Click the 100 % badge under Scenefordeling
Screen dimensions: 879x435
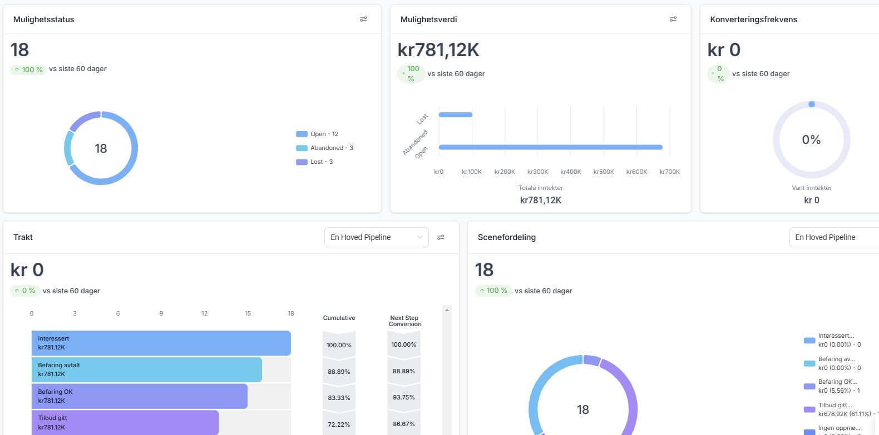point(493,291)
